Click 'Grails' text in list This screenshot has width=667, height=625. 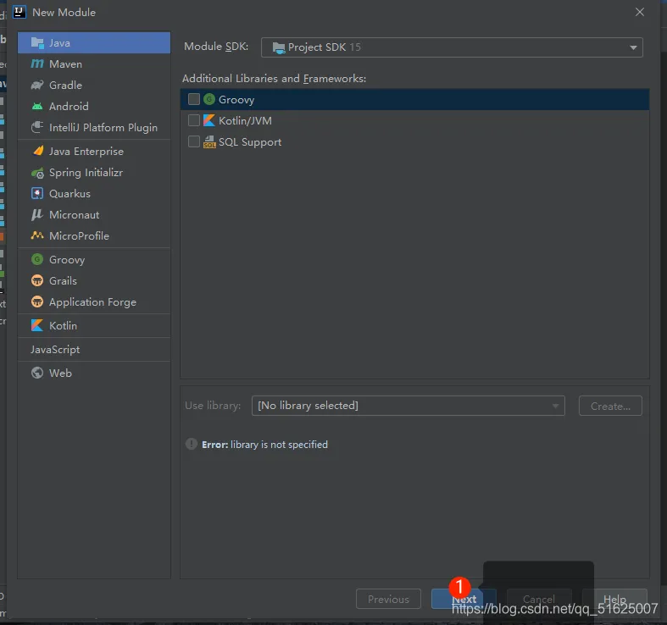(63, 280)
